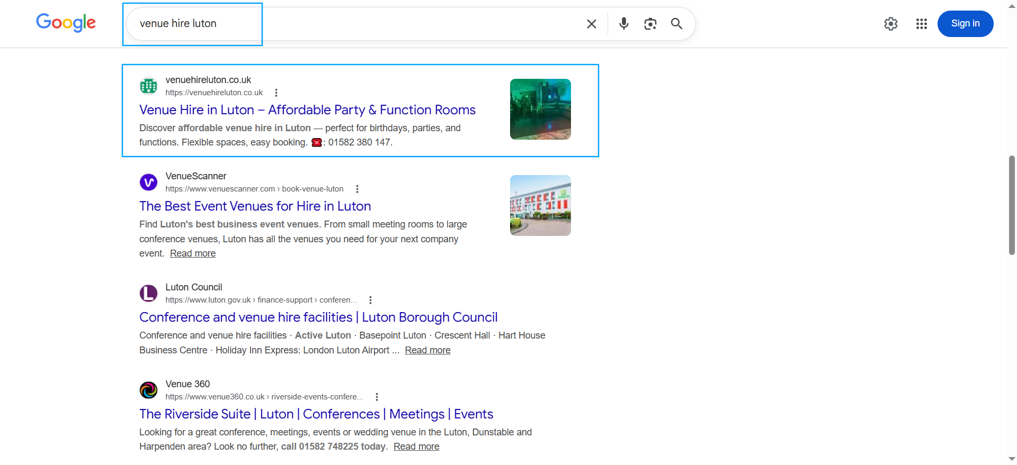Screen dimensions: 1017x465
Task: Click the luton.gov.uk finance-support URL
Action: [261, 300]
